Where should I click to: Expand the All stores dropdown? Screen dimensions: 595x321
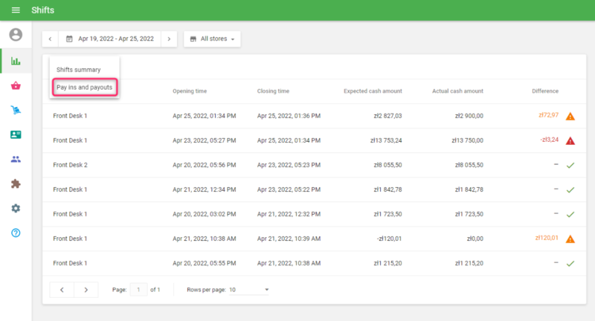tap(212, 39)
